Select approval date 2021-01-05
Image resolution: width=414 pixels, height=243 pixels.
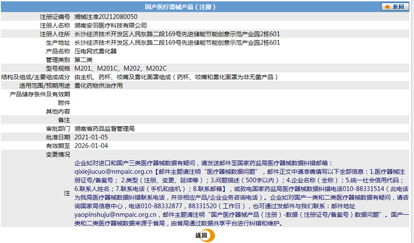[x=91, y=137]
